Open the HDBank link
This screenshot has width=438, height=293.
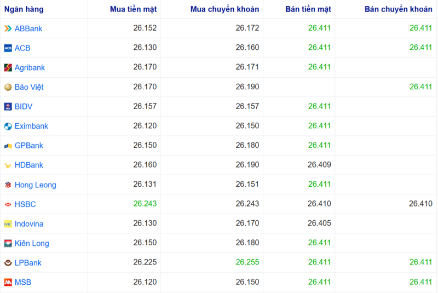[28, 165]
